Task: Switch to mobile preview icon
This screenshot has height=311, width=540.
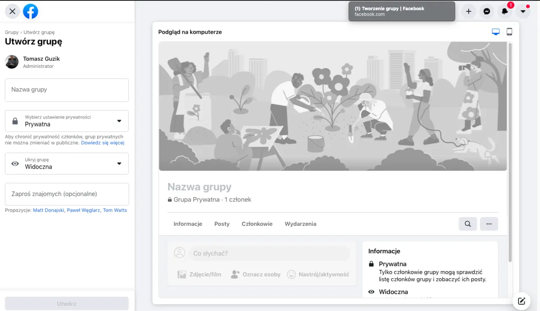Action: point(509,32)
